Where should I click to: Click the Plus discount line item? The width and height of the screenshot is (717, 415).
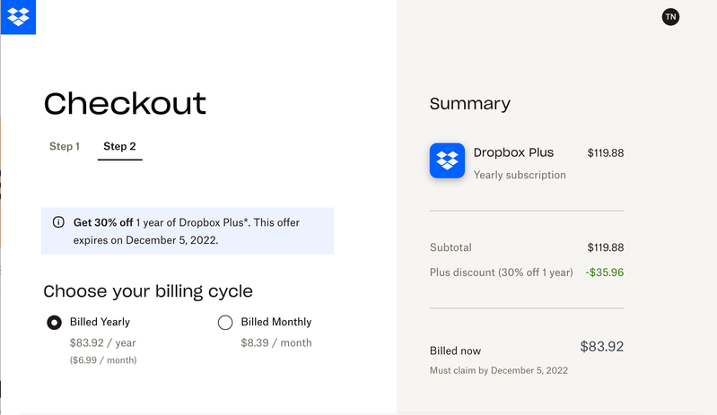501,272
